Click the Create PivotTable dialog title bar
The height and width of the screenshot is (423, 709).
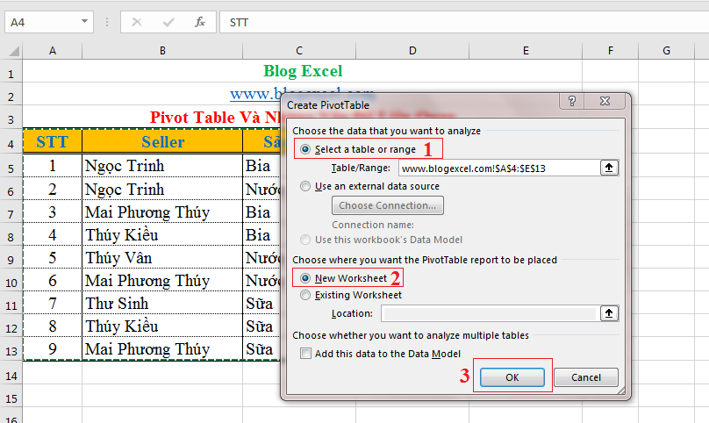(420, 104)
